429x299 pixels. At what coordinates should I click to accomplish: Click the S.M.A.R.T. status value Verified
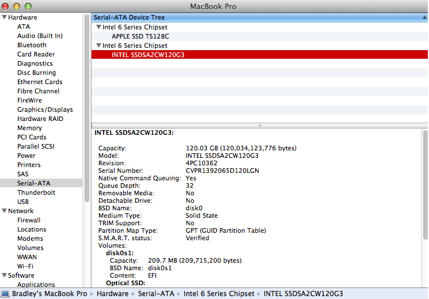(198, 238)
